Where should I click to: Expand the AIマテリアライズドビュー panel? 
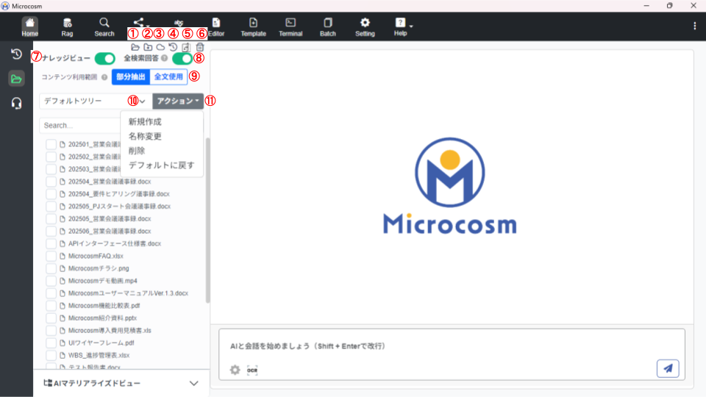pos(194,383)
